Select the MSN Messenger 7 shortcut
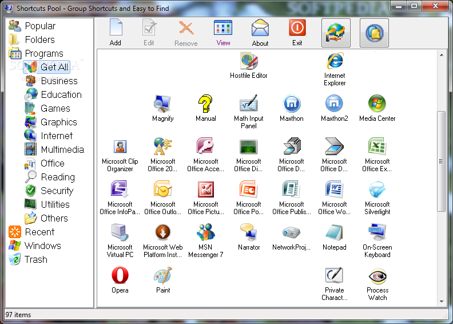The image size is (453, 324). tap(206, 241)
